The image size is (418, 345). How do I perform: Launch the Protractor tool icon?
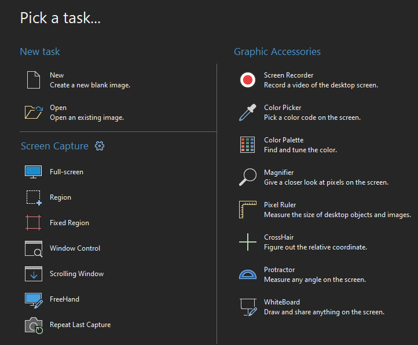click(248, 274)
